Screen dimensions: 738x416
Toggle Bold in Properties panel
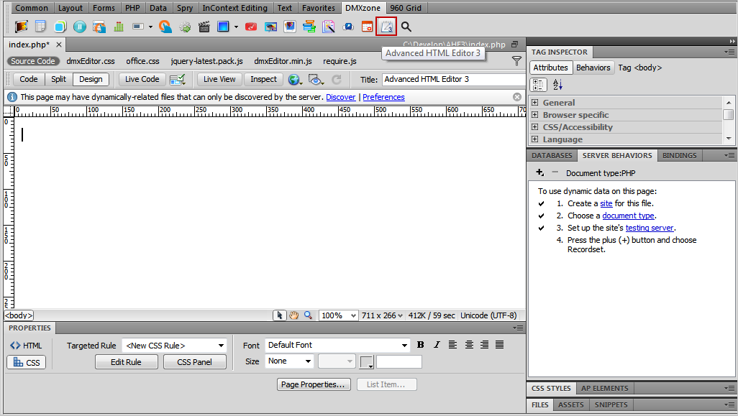tap(420, 345)
